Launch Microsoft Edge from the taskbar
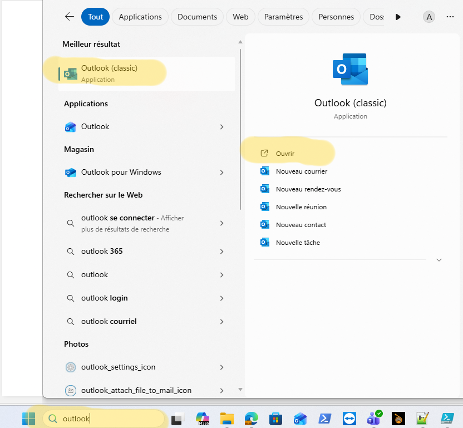This screenshot has width=463, height=428. coord(252,419)
